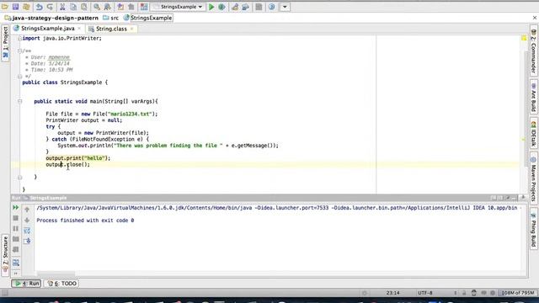539x303 pixels.
Task: Open the Phing Build side panel
Action: coord(533,229)
